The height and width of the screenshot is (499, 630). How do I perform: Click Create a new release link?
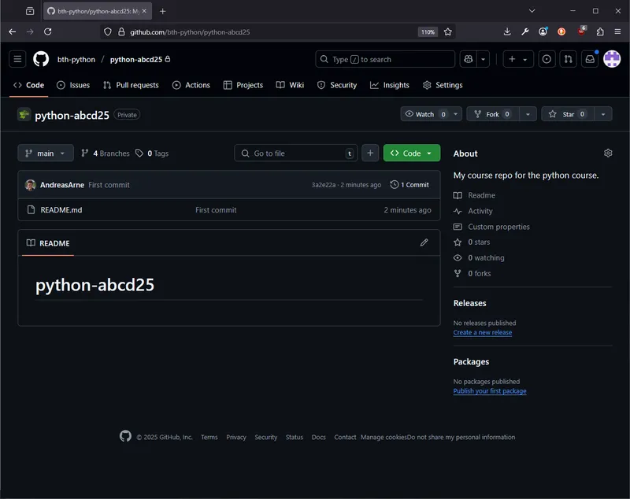click(x=483, y=332)
